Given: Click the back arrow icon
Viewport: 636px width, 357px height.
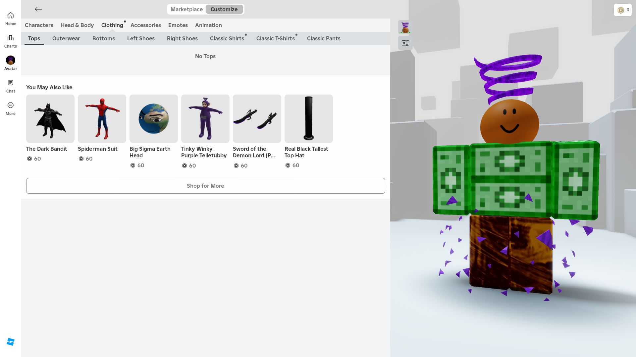Looking at the screenshot, I should (x=38, y=9).
